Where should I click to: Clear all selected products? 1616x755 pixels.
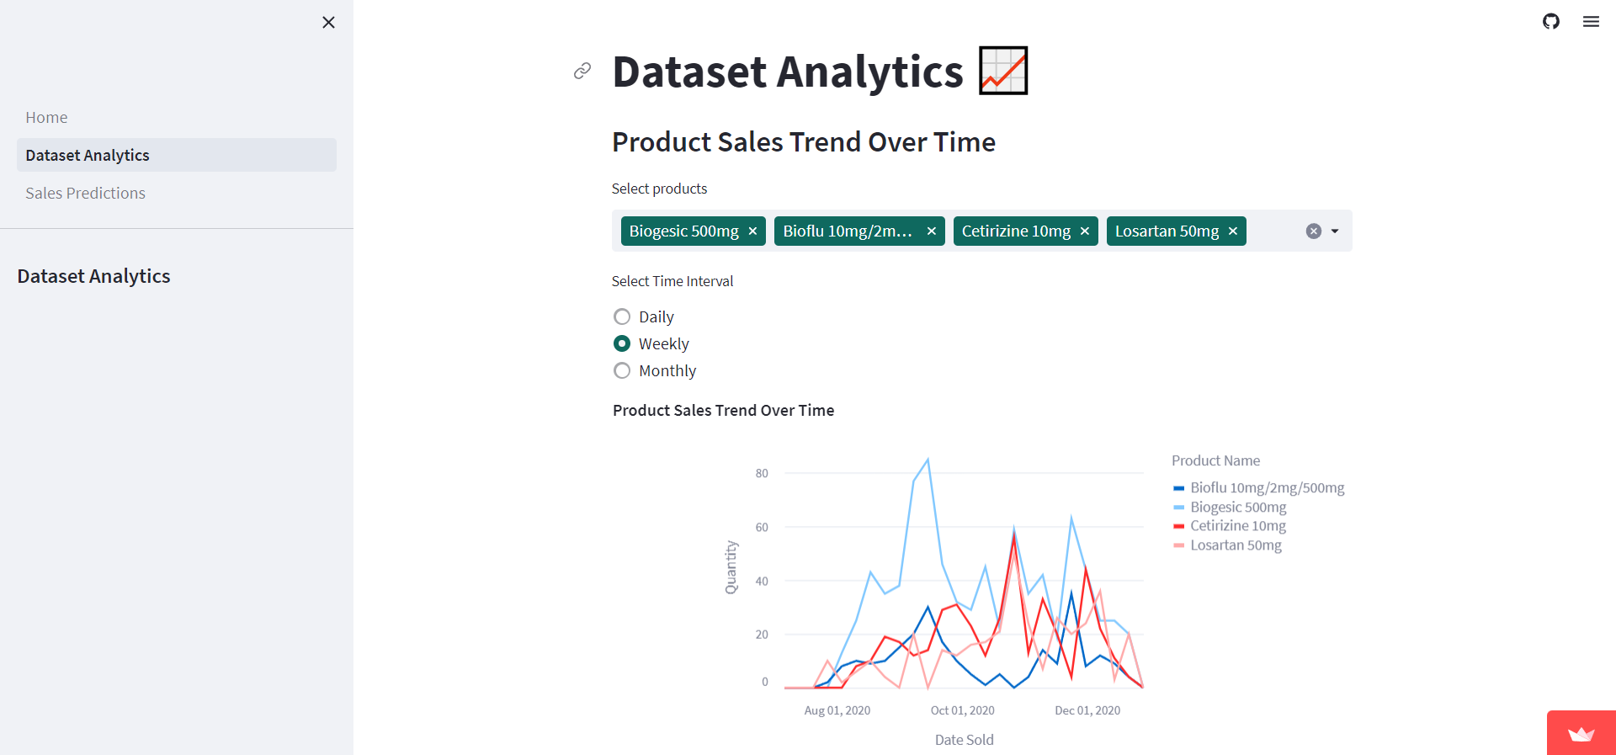[1313, 231]
